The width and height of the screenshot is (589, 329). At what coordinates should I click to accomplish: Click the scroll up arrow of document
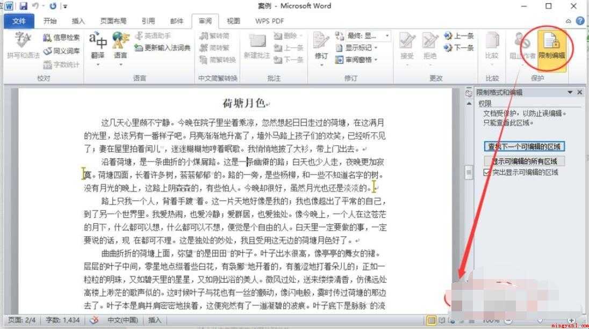coord(469,104)
